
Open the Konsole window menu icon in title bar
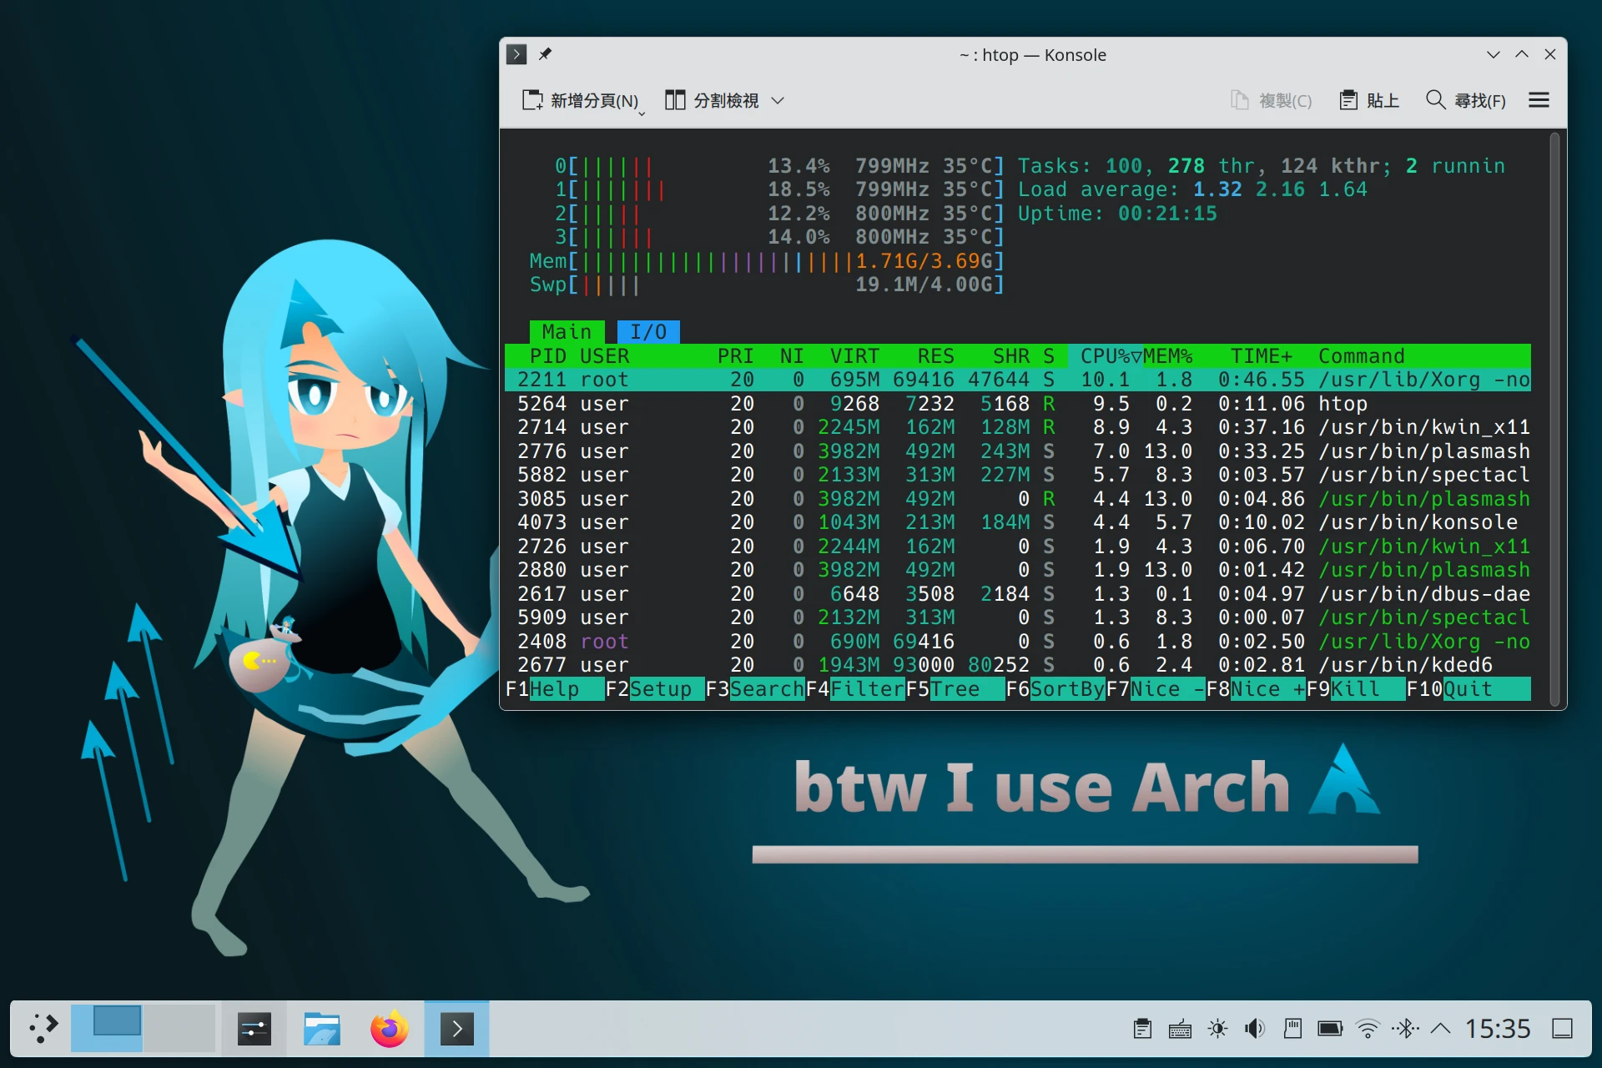coord(516,54)
